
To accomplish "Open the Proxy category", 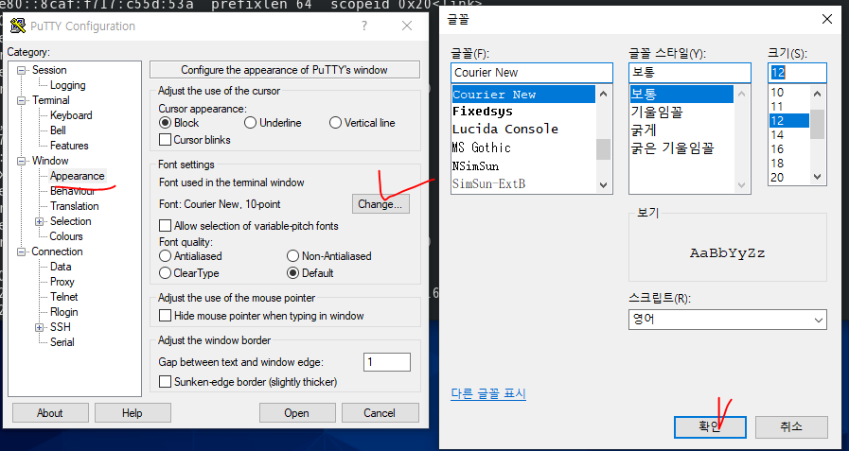I will [x=62, y=282].
